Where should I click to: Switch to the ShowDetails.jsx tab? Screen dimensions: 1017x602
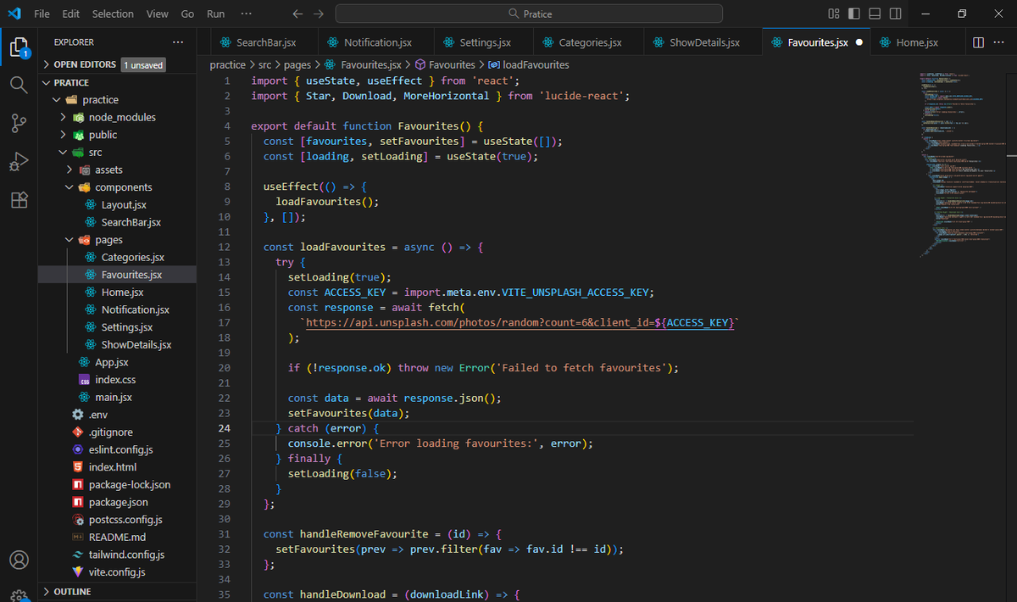(x=704, y=42)
